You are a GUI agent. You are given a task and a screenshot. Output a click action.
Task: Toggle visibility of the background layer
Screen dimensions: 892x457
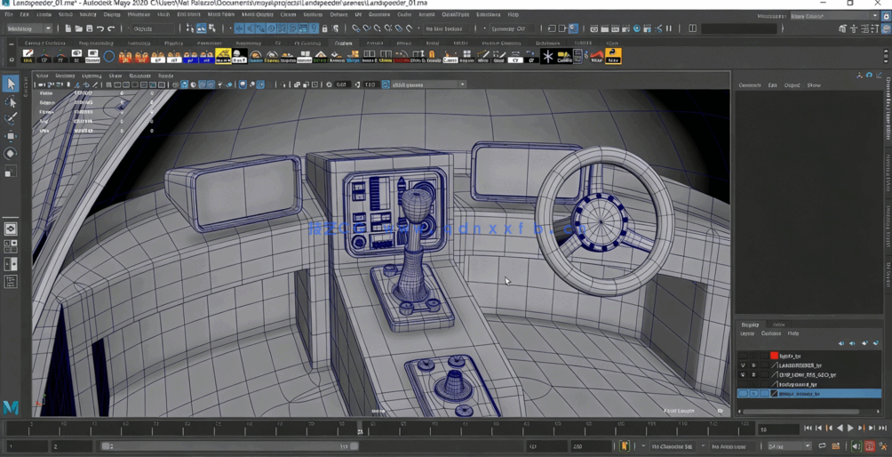click(x=743, y=384)
